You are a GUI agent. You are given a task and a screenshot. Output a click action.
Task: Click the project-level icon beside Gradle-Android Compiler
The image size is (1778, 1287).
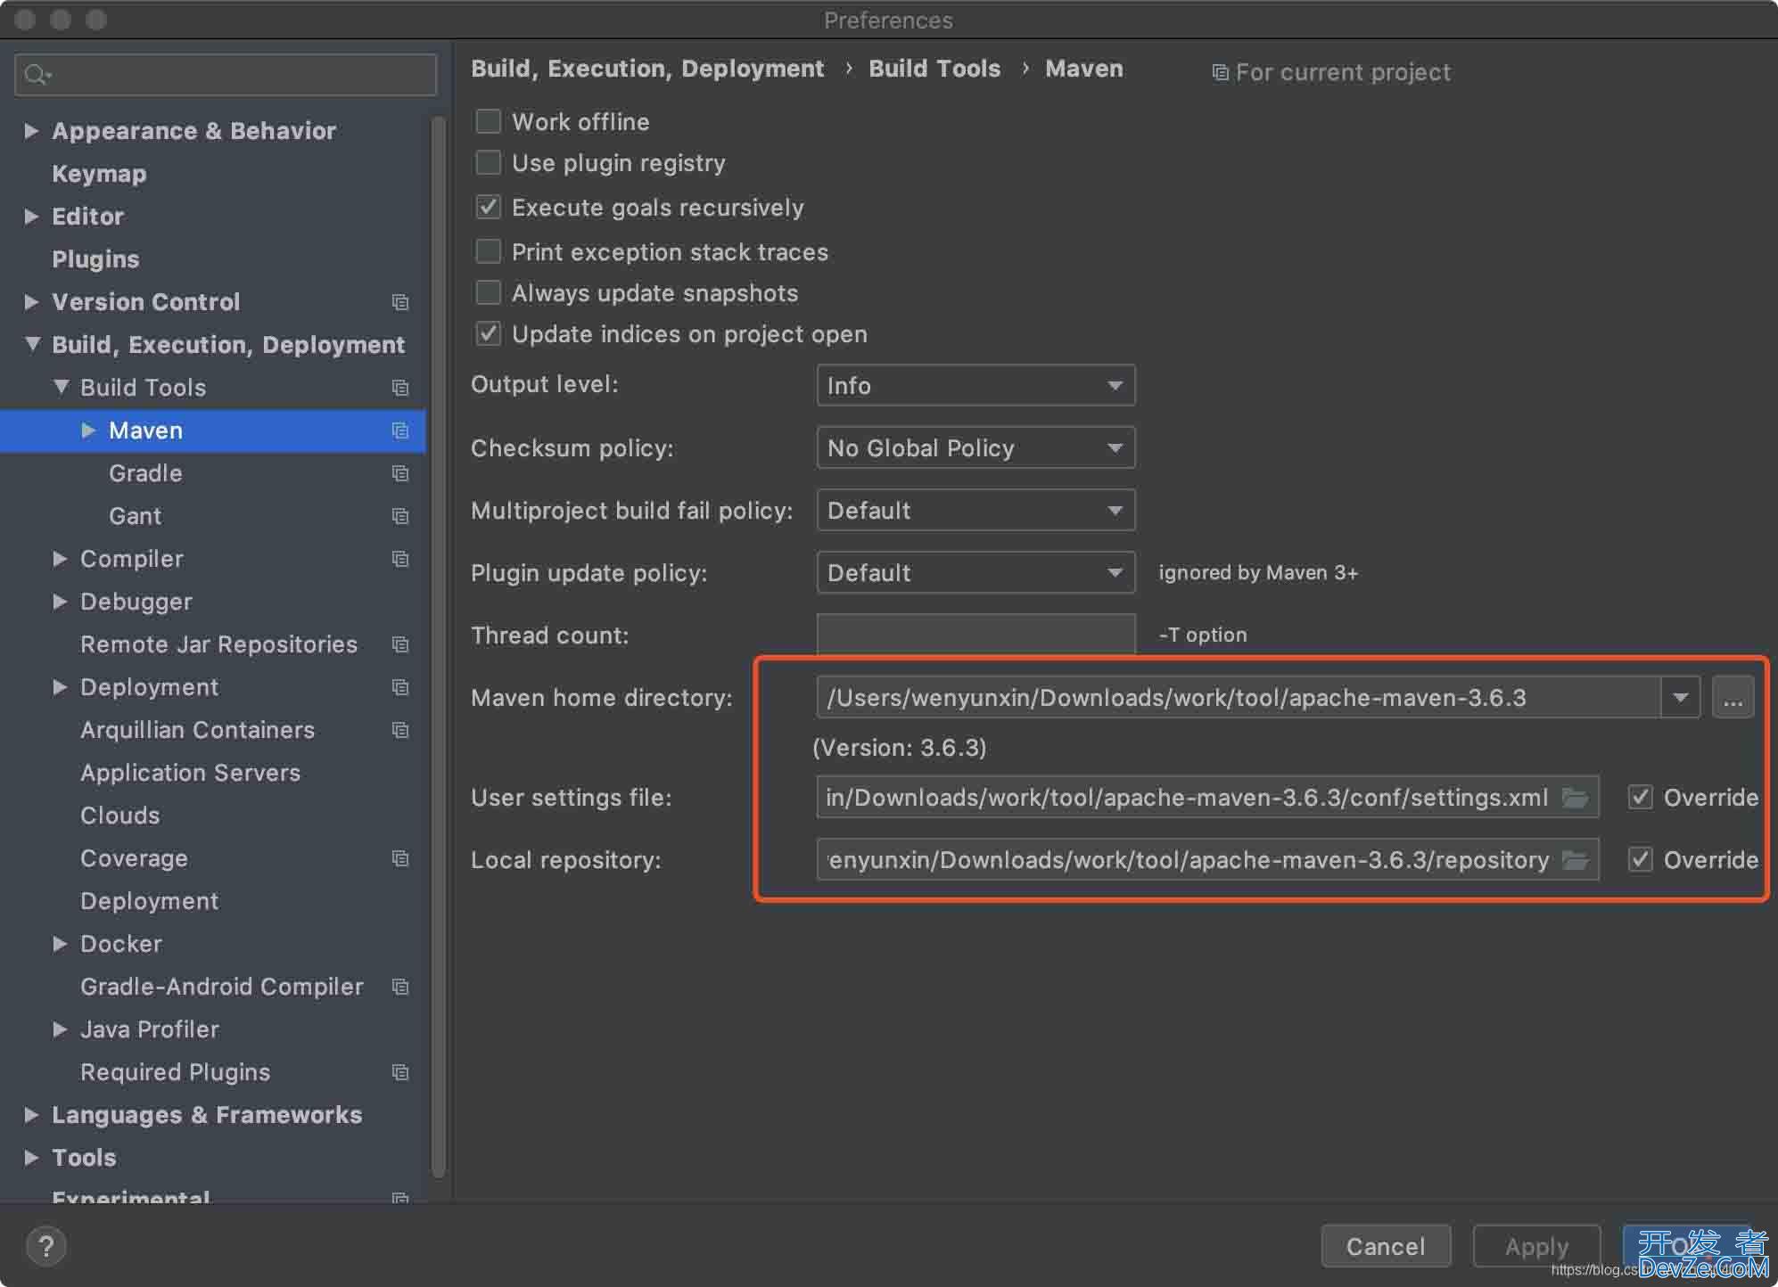[x=400, y=987]
